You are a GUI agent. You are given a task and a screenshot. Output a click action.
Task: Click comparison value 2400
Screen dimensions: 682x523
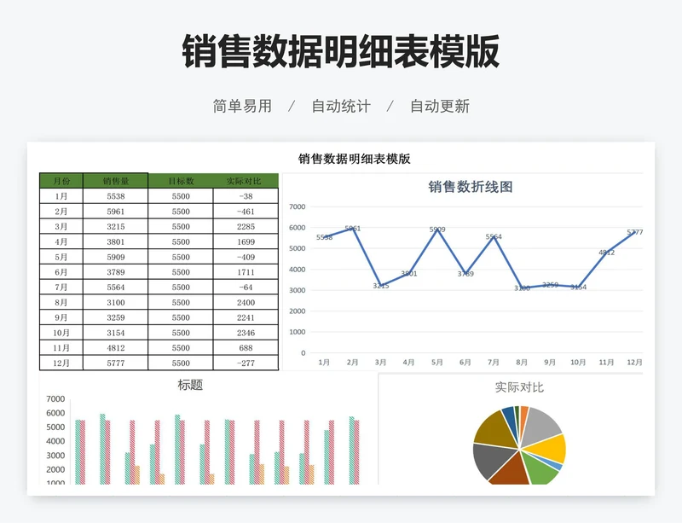click(246, 302)
